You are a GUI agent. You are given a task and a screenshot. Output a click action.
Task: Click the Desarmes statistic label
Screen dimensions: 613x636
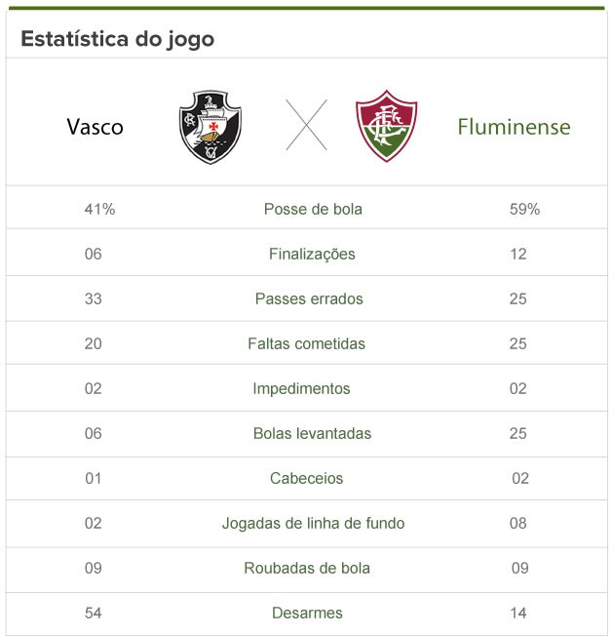tap(307, 613)
